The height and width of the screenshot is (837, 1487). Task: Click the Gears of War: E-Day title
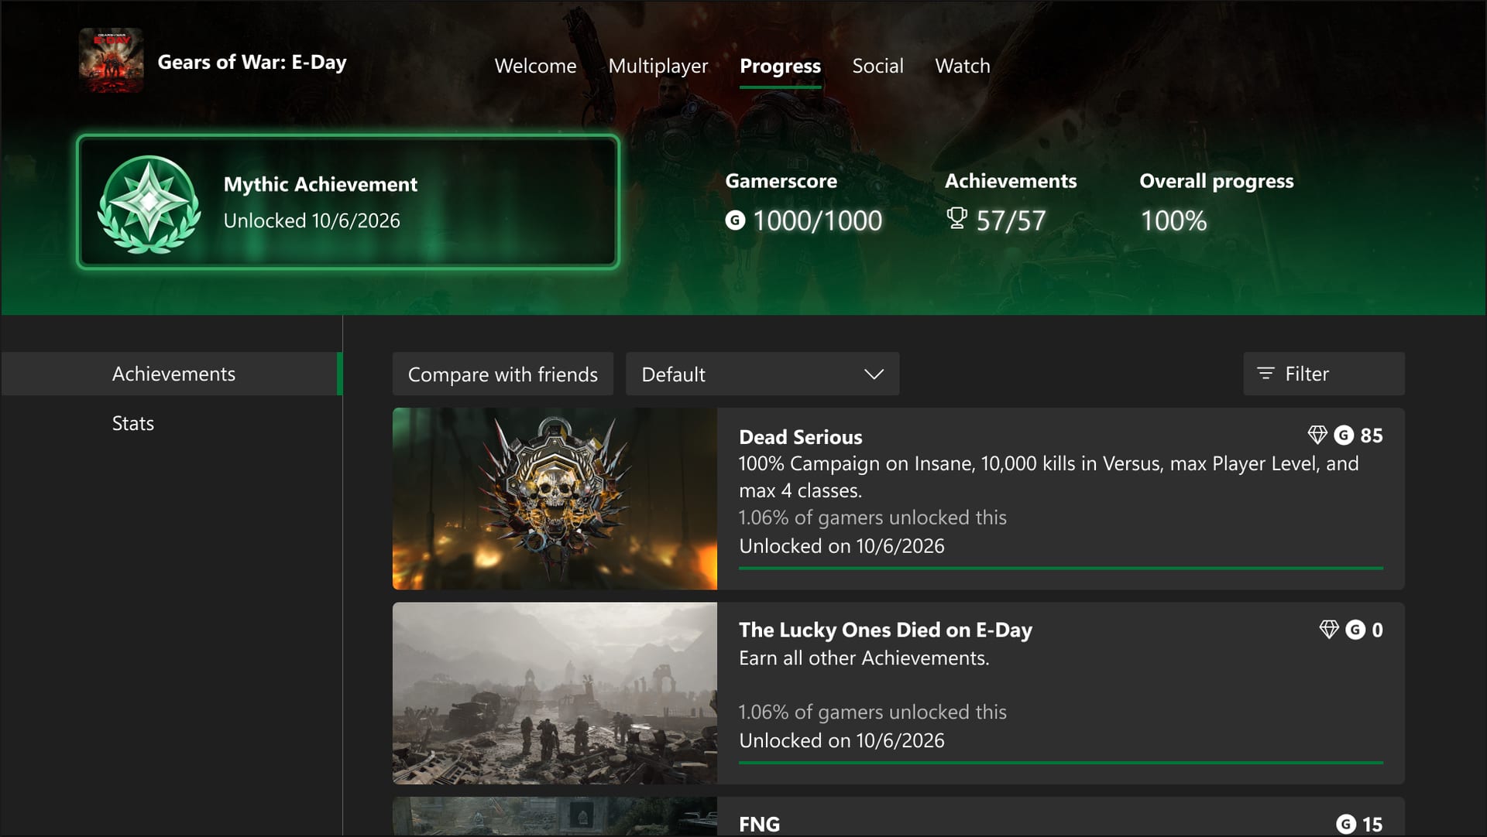click(252, 62)
